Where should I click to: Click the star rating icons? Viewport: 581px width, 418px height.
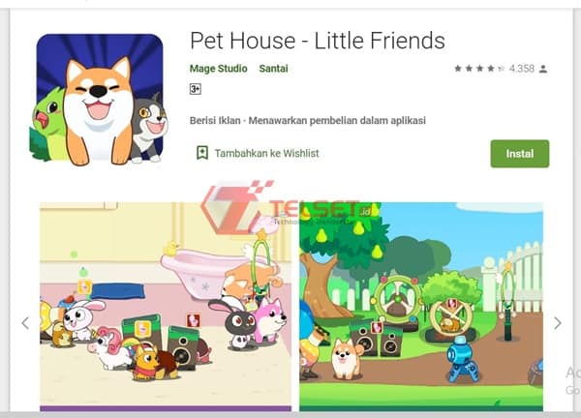pyautogui.click(x=479, y=69)
